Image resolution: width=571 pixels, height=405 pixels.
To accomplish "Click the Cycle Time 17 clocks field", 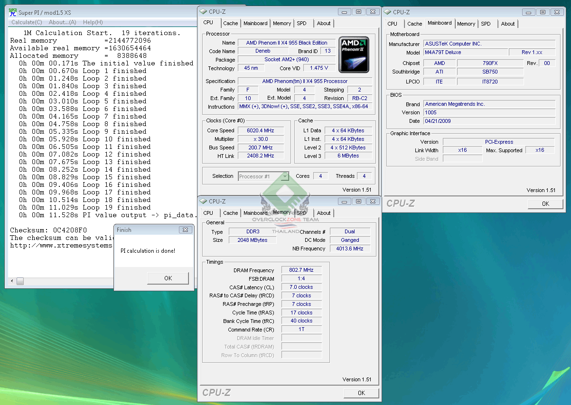I will click(x=301, y=313).
